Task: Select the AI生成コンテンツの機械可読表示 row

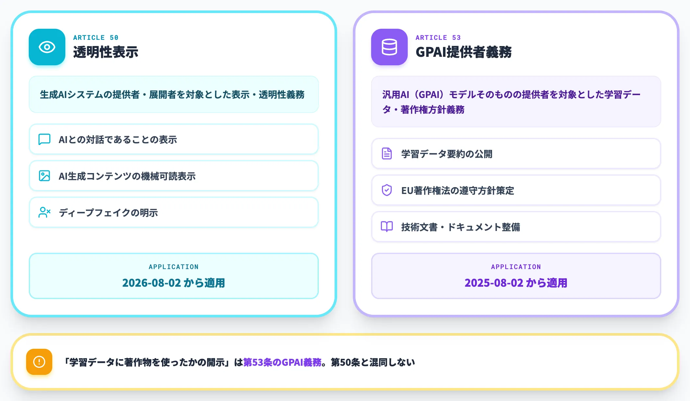Action: pyautogui.click(x=174, y=176)
